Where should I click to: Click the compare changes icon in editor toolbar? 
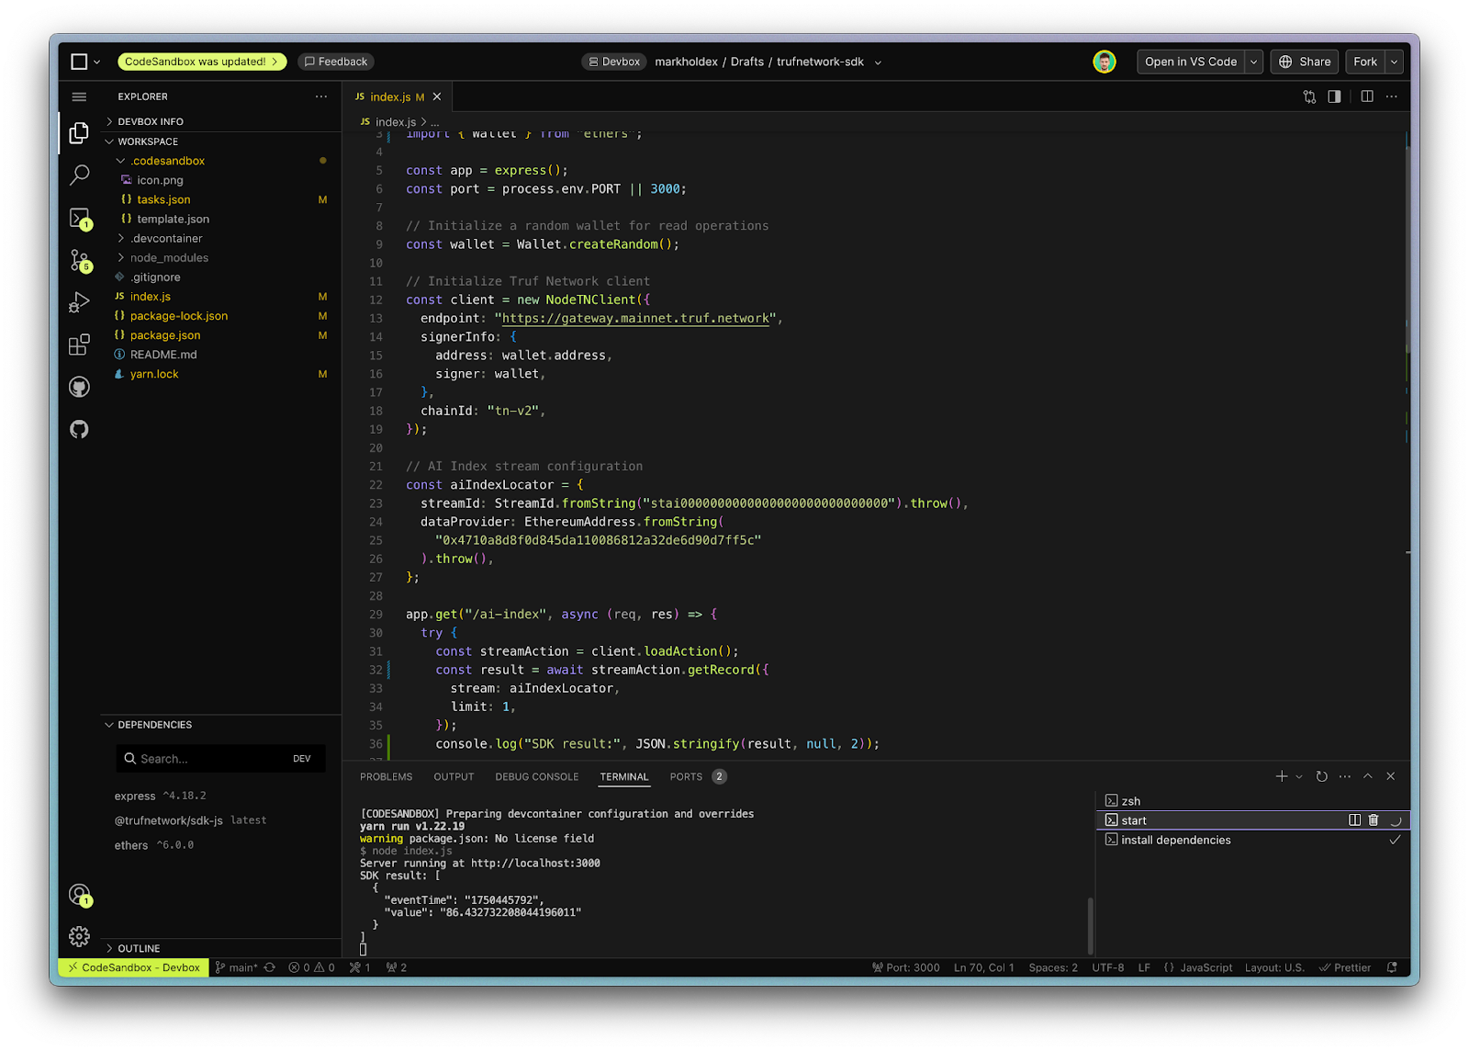click(x=1309, y=96)
